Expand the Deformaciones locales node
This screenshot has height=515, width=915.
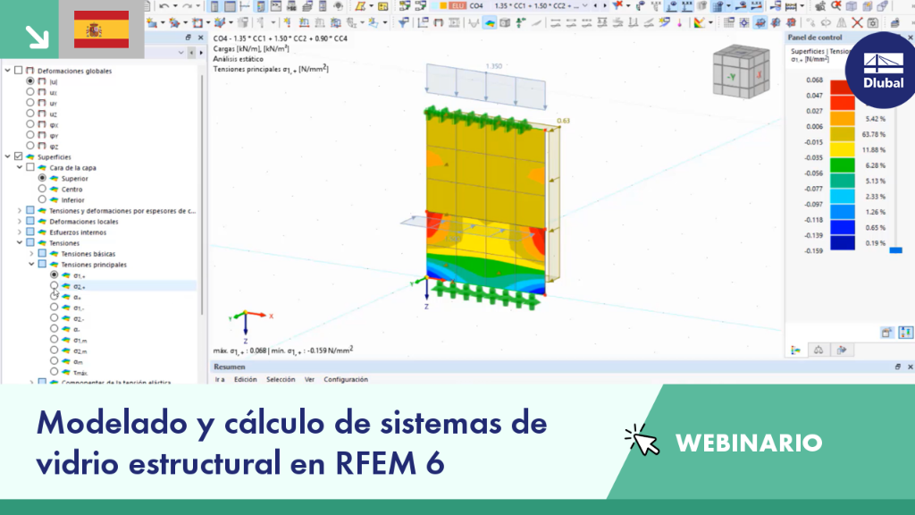(x=20, y=222)
